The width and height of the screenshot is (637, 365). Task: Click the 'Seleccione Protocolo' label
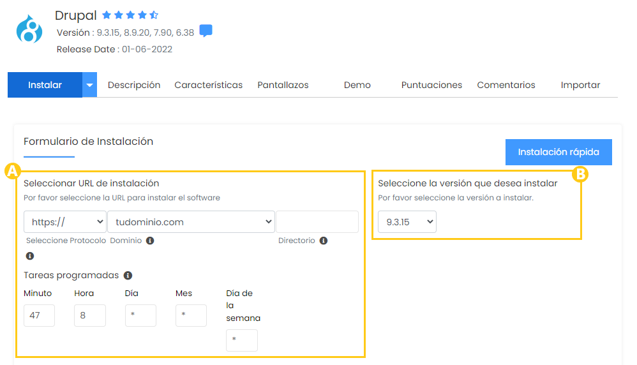(66, 241)
